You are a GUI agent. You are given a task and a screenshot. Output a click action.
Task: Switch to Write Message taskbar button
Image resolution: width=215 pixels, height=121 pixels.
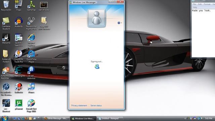[56, 118]
